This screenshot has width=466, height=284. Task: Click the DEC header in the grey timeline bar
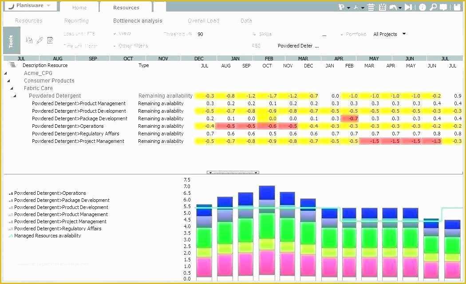point(199,59)
